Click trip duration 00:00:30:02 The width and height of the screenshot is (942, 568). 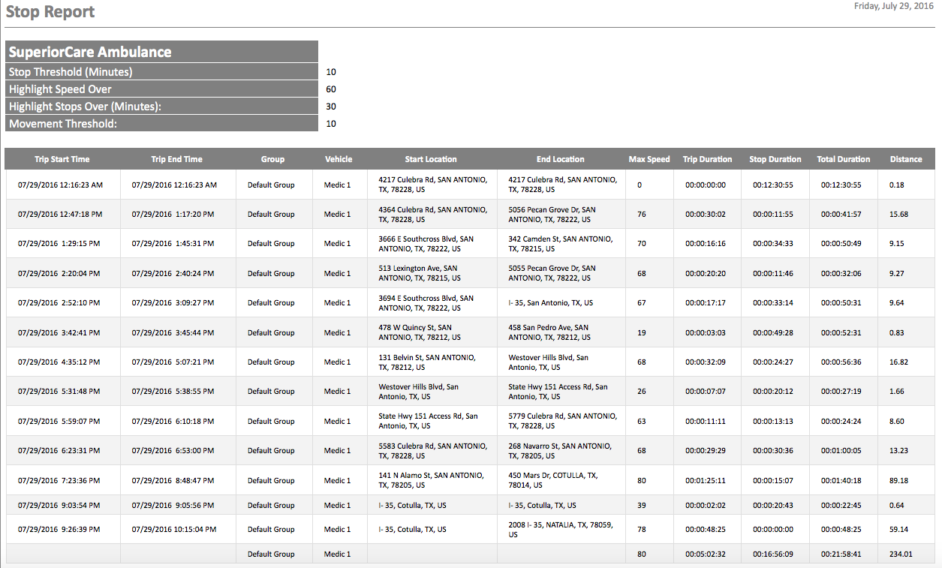(x=706, y=214)
